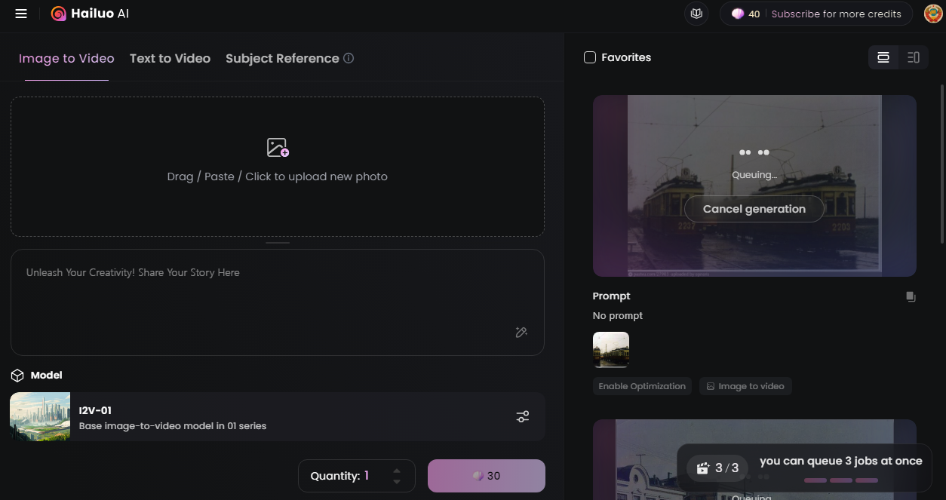
Task: Click the Subject Reference info icon
Action: coord(349,58)
